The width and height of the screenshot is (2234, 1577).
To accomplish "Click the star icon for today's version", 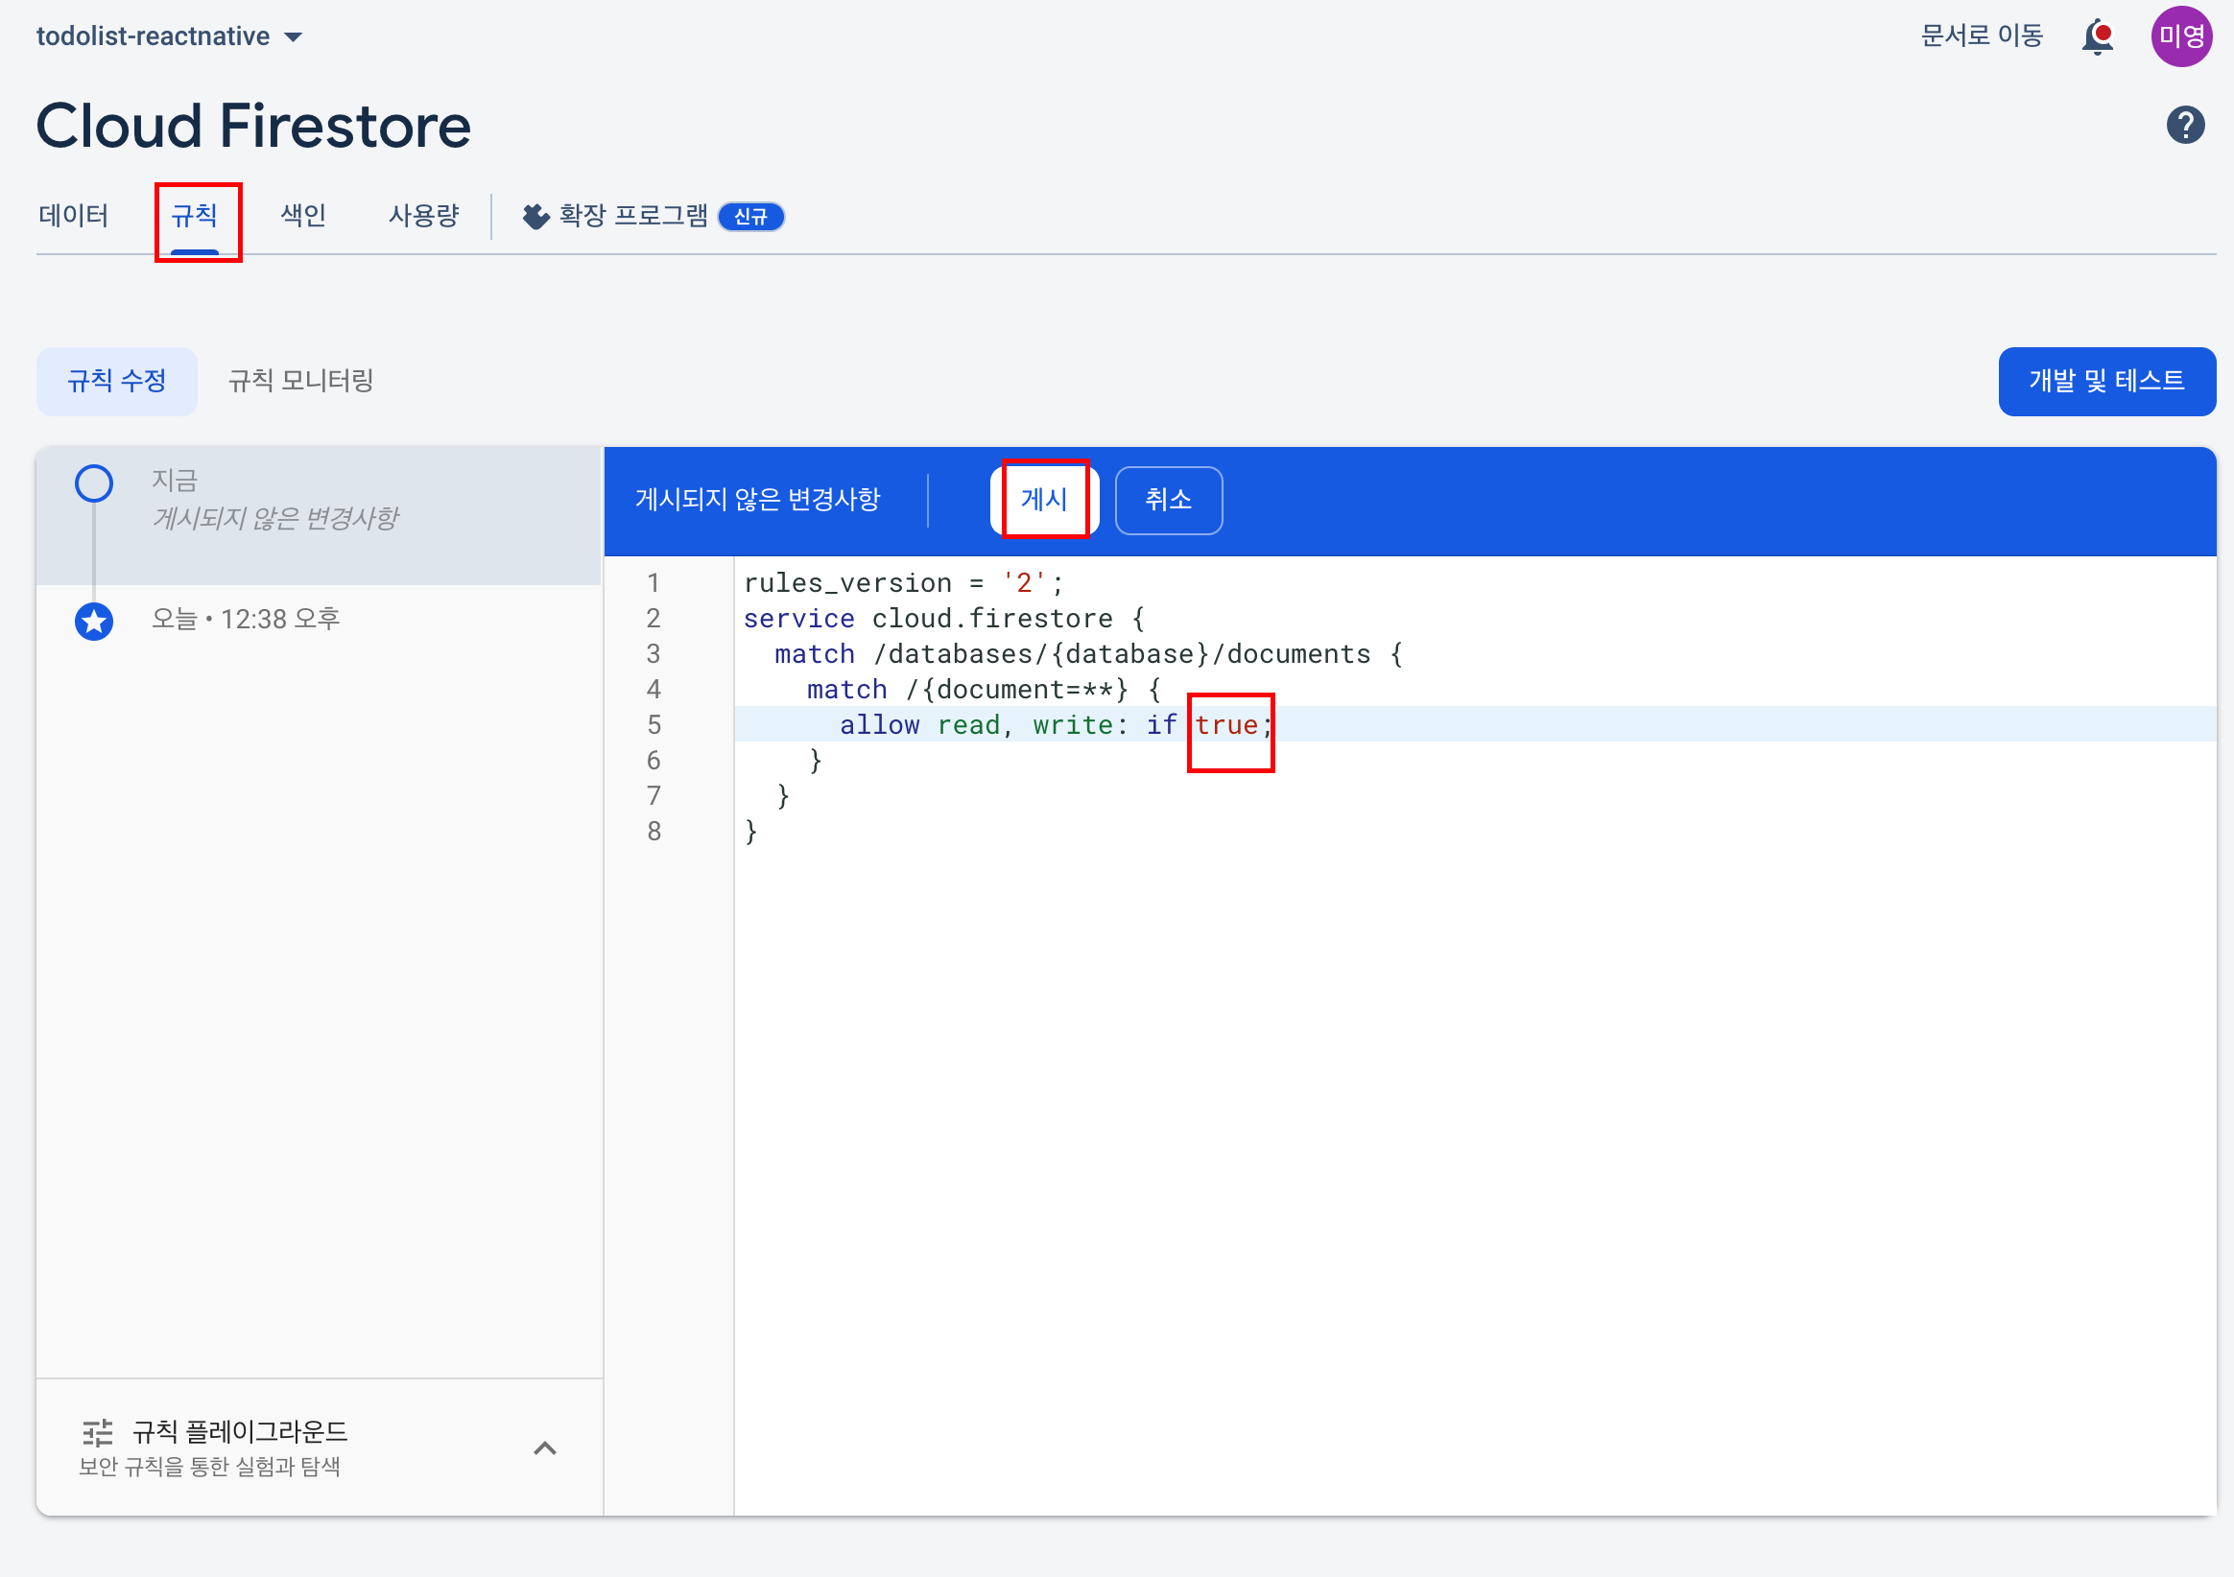I will point(94,621).
